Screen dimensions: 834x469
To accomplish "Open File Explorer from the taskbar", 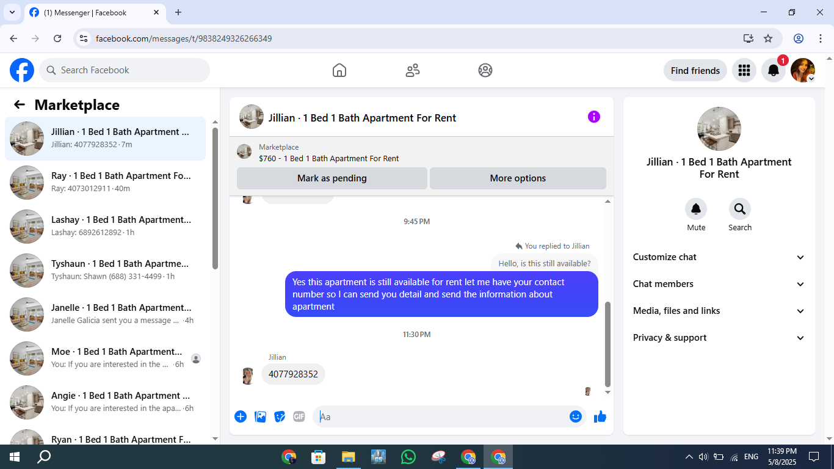I will point(349,457).
